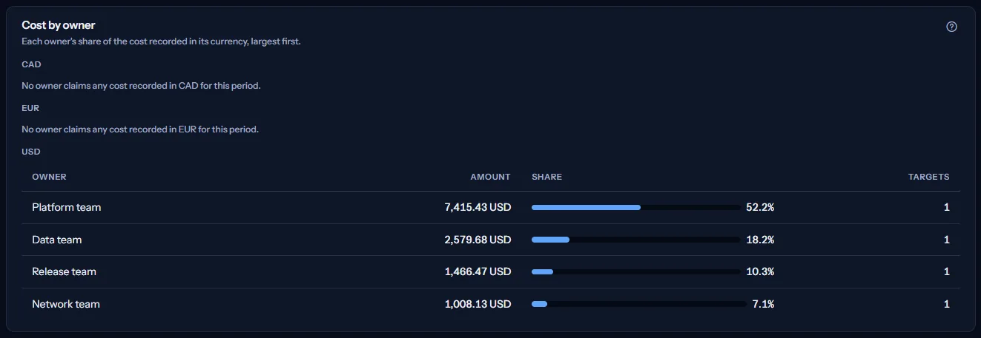
Task: Click the 7.1% share value
Action: [x=764, y=304]
